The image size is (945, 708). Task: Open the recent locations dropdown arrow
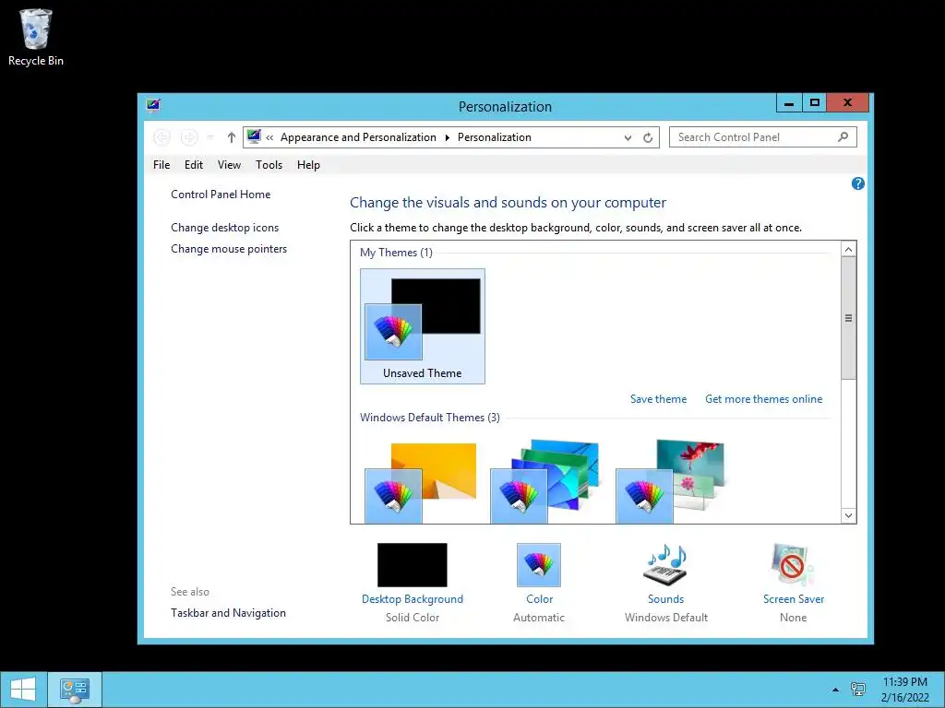(210, 138)
